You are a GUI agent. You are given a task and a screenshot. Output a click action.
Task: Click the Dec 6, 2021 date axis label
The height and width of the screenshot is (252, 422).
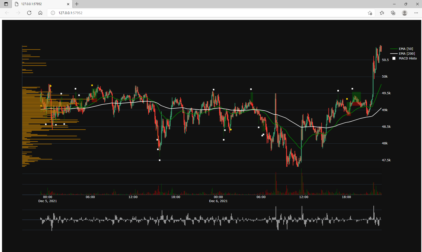tap(218, 201)
